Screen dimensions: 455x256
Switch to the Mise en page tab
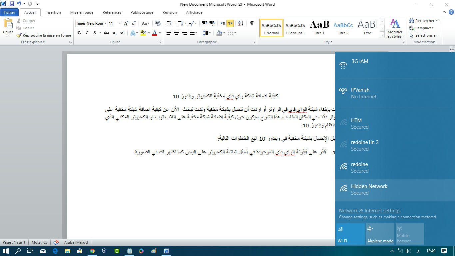click(82, 12)
